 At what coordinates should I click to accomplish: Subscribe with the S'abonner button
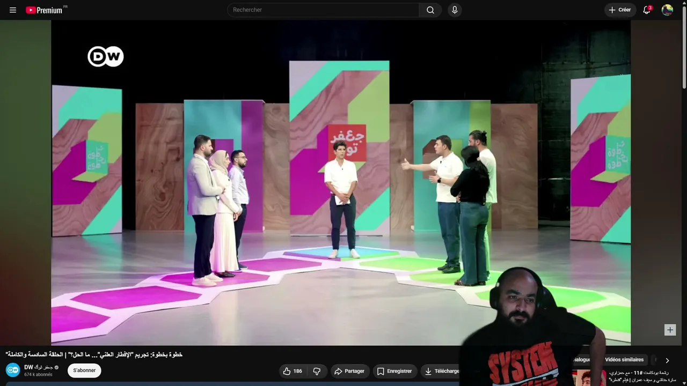coord(84,370)
